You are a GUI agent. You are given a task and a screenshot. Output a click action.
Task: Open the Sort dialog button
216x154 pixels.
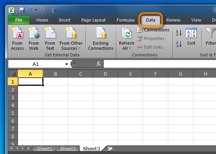[x=191, y=37]
